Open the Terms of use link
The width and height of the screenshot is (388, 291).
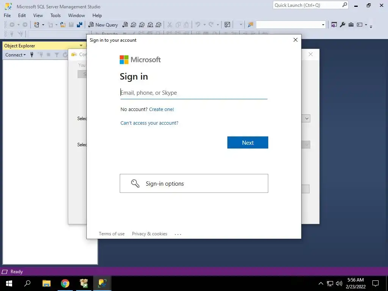(112, 233)
